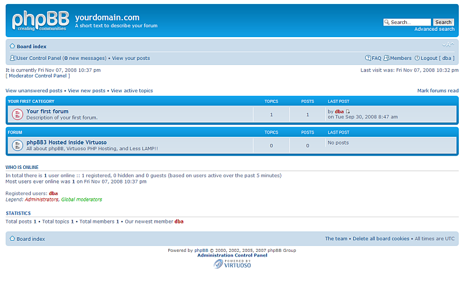Go to the Members list
This screenshot has width=464, height=293.
pos(400,58)
